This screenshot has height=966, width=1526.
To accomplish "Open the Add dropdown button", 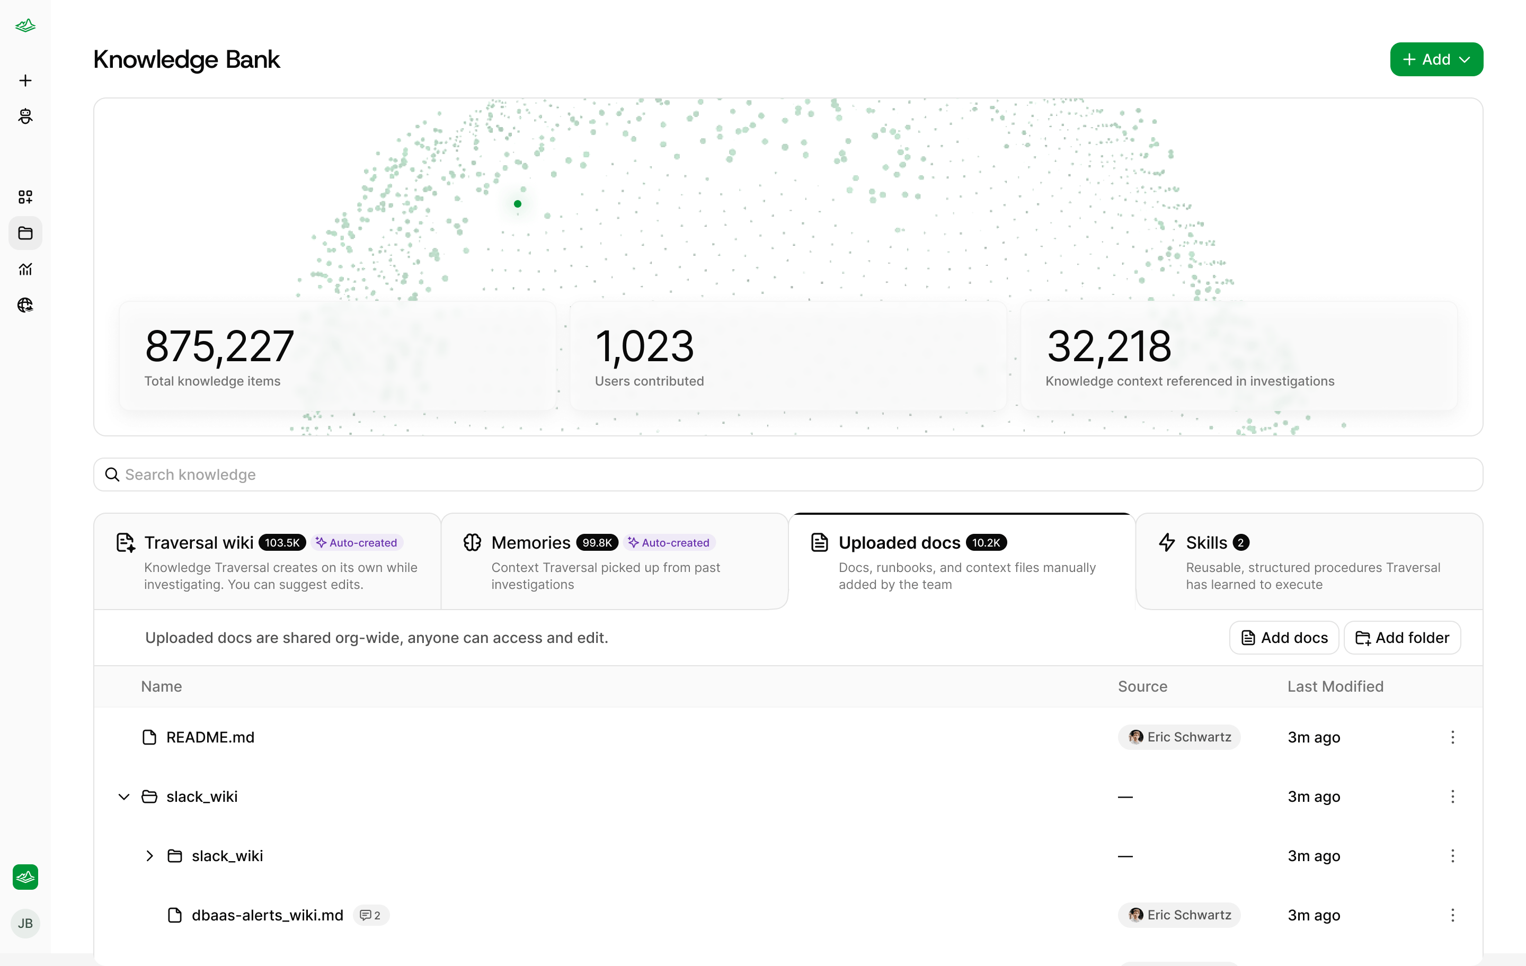I will click(x=1436, y=59).
